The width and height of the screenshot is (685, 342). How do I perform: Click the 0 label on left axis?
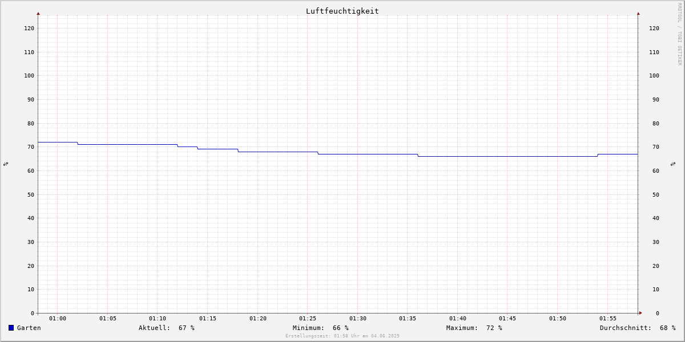[33, 313]
